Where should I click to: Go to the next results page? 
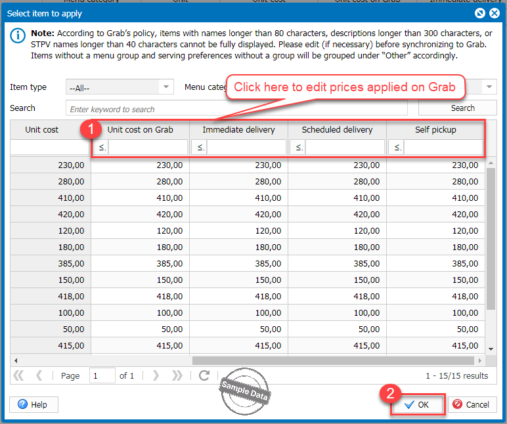[x=156, y=375]
